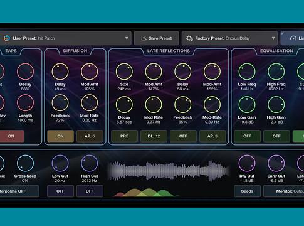Viewport: 304px width, 226px height.
Task: Enable the Low Cut OFF toggle
Action: pos(60,191)
